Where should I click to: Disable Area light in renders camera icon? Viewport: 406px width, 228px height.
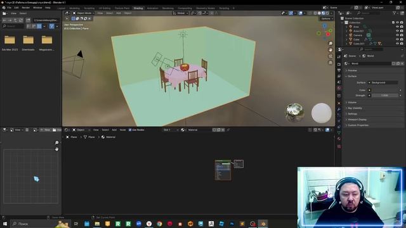click(x=402, y=27)
